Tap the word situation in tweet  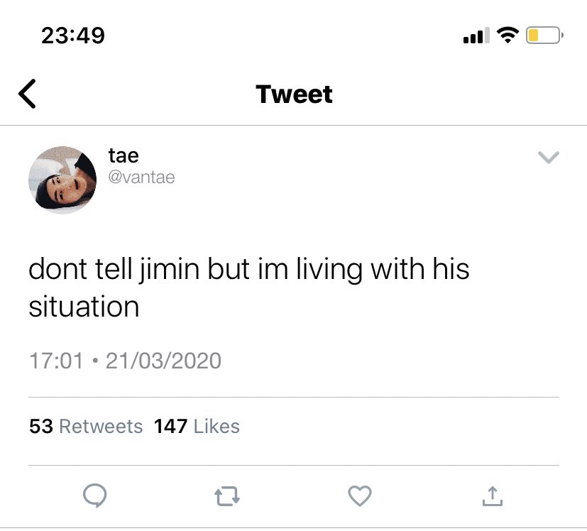point(84,307)
